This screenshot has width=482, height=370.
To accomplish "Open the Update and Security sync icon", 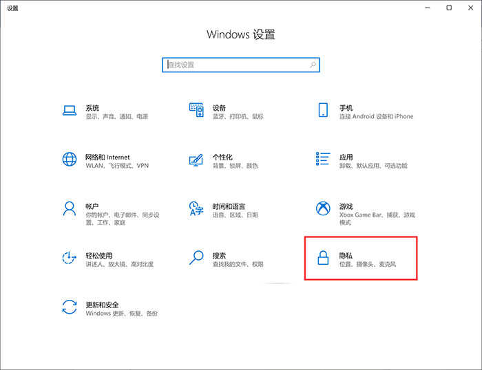I will 70,307.
